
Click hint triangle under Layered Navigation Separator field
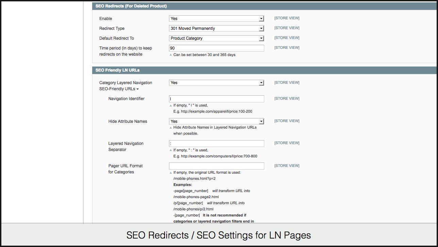click(171, 150)
